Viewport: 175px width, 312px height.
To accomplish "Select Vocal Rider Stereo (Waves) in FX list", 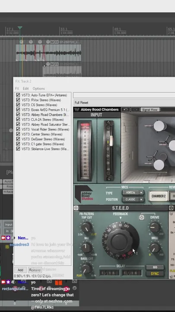I will 45,129.
